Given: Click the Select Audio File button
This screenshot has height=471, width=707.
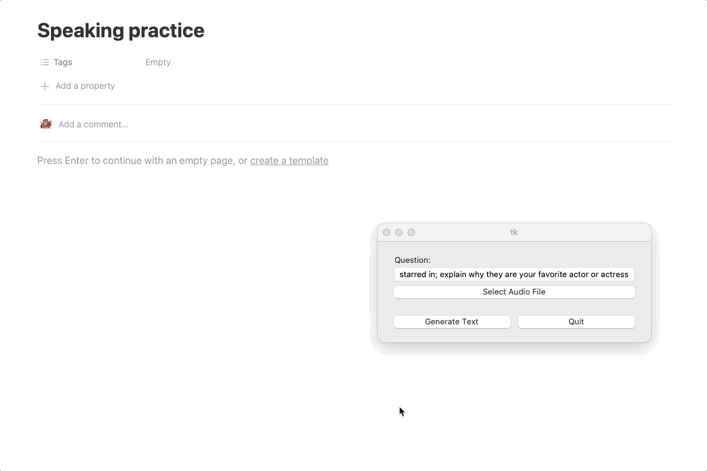Looking at the screenshot, I should coord(514,292).
